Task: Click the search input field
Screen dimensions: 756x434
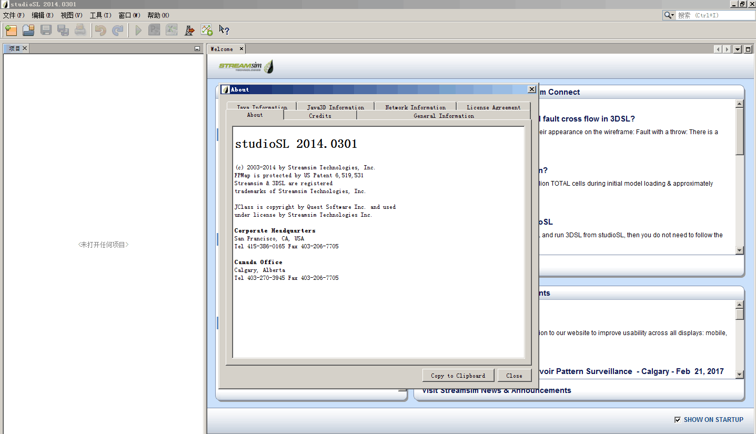Action: (x=715, y=15)
